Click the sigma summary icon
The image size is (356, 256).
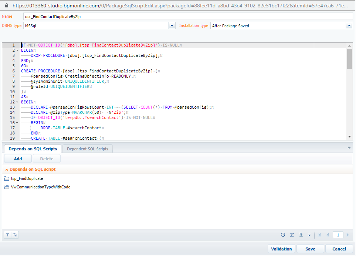click(292, 235)
